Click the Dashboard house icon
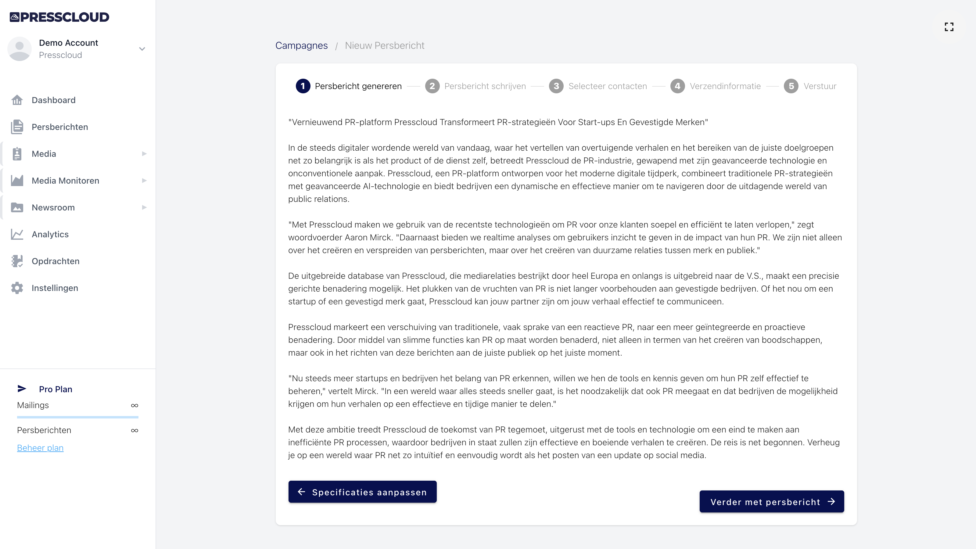This screenshot has width=976, height=549. (x=17, y=100)
